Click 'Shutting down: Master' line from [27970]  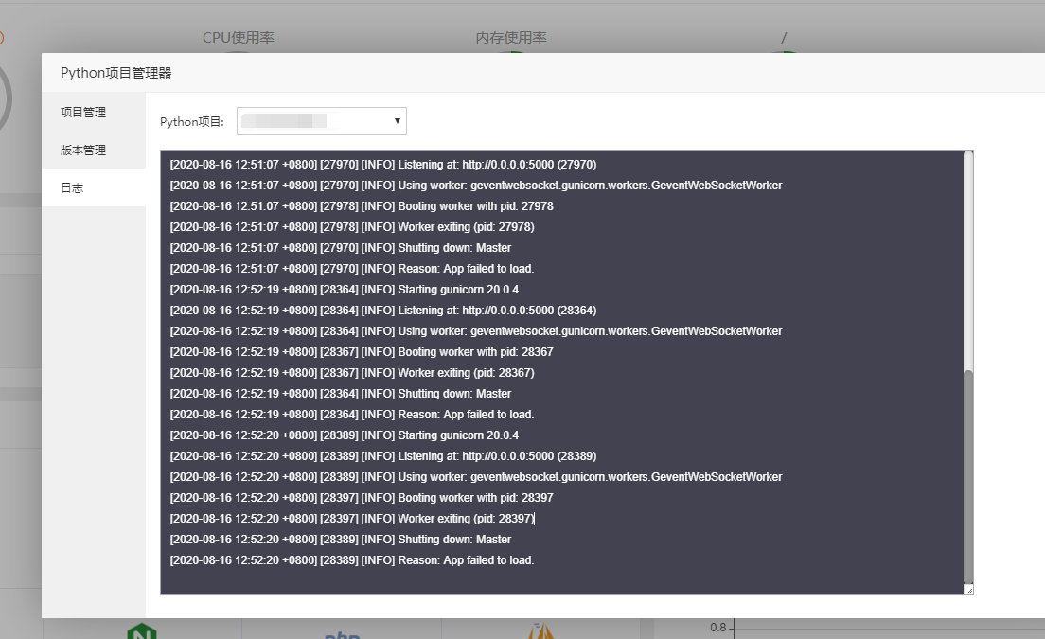pyautogui.click(x=341, y=248)
